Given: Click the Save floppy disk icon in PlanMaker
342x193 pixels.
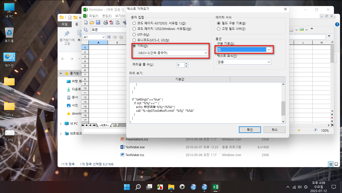Looking at the screenshot, I should tap(98, 22).
